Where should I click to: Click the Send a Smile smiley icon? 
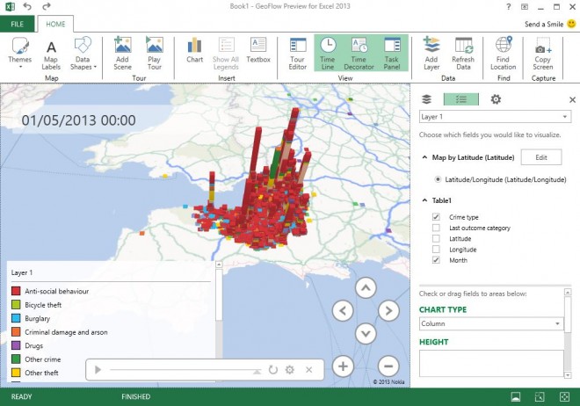coord(571,24)
